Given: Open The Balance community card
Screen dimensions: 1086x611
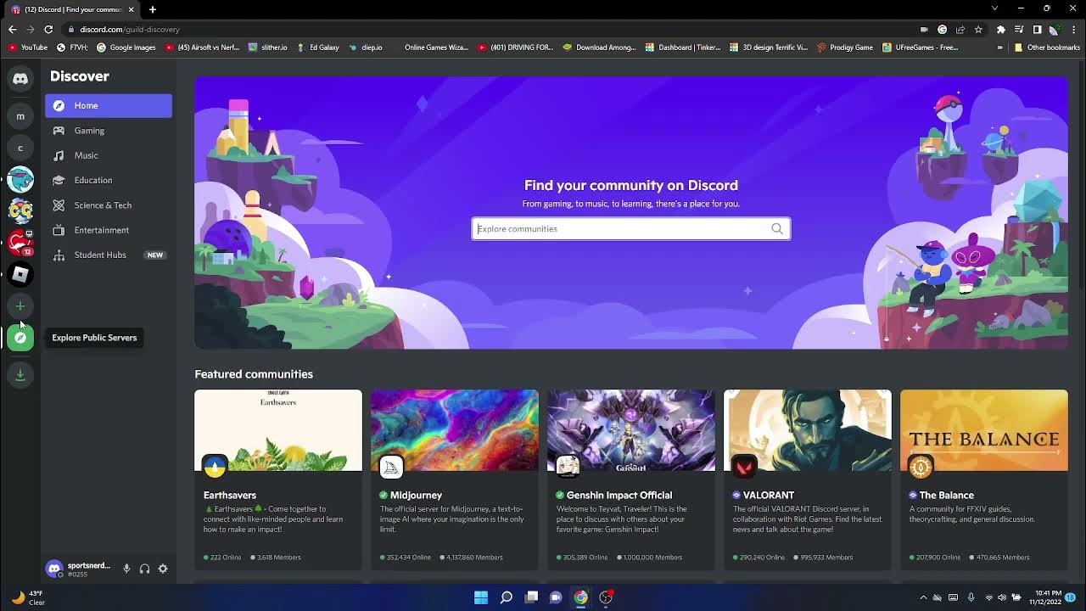Looking at the screenshot, I should (x=984, y=479).
